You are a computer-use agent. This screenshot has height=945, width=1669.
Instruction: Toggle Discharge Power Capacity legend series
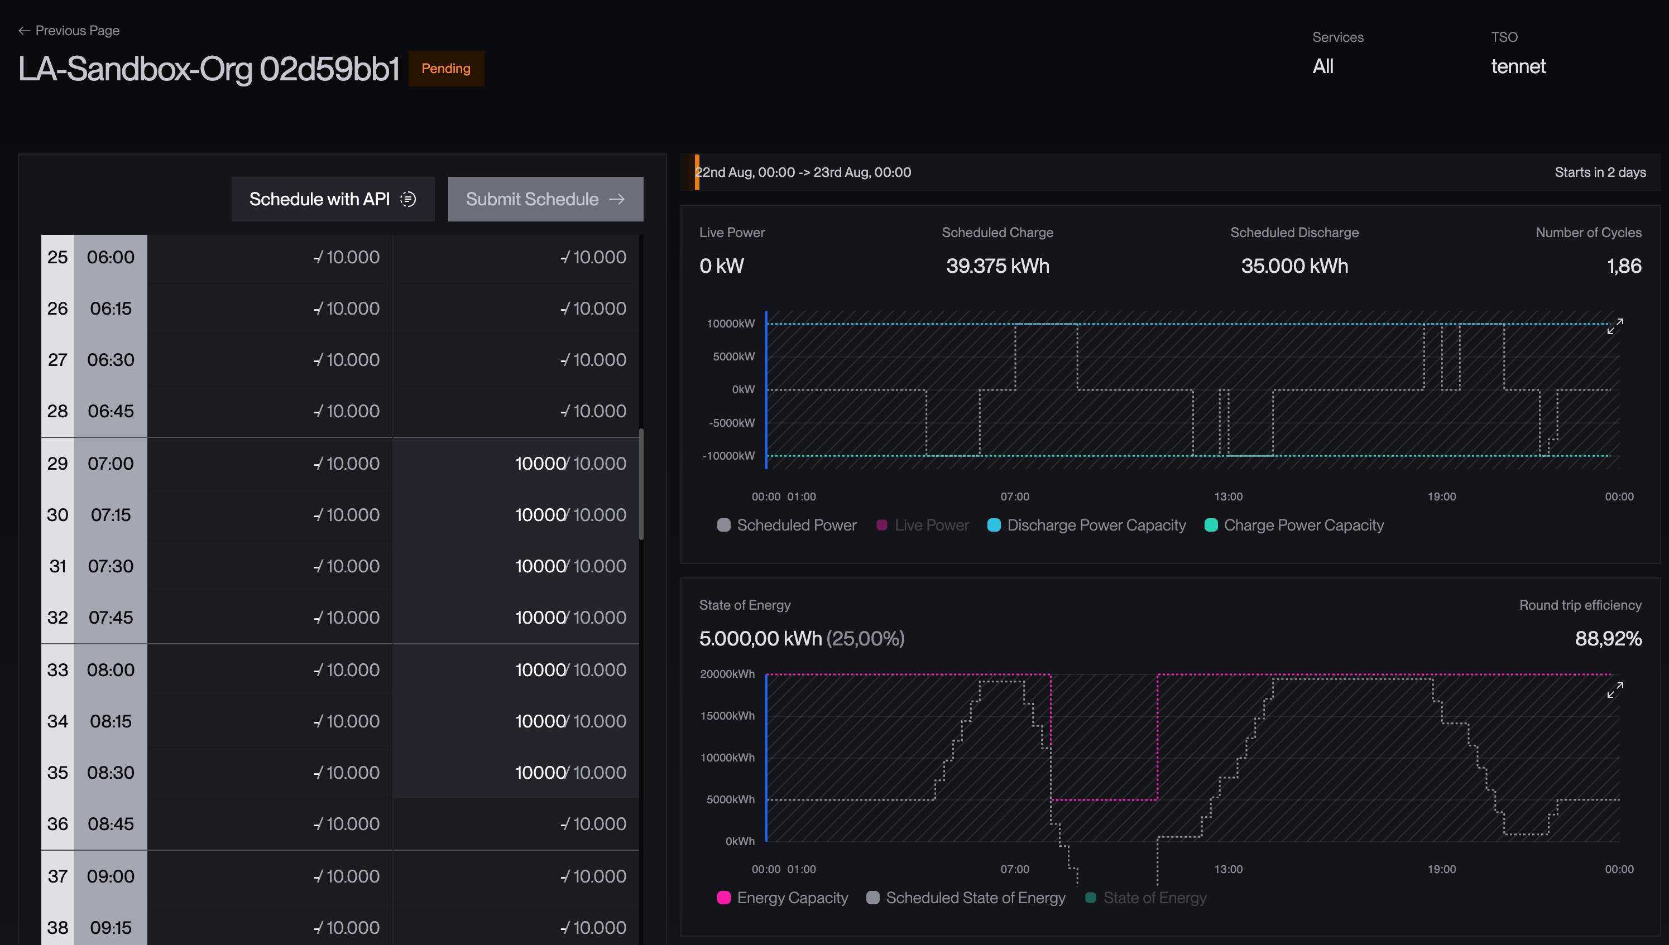pos(1086,525)
